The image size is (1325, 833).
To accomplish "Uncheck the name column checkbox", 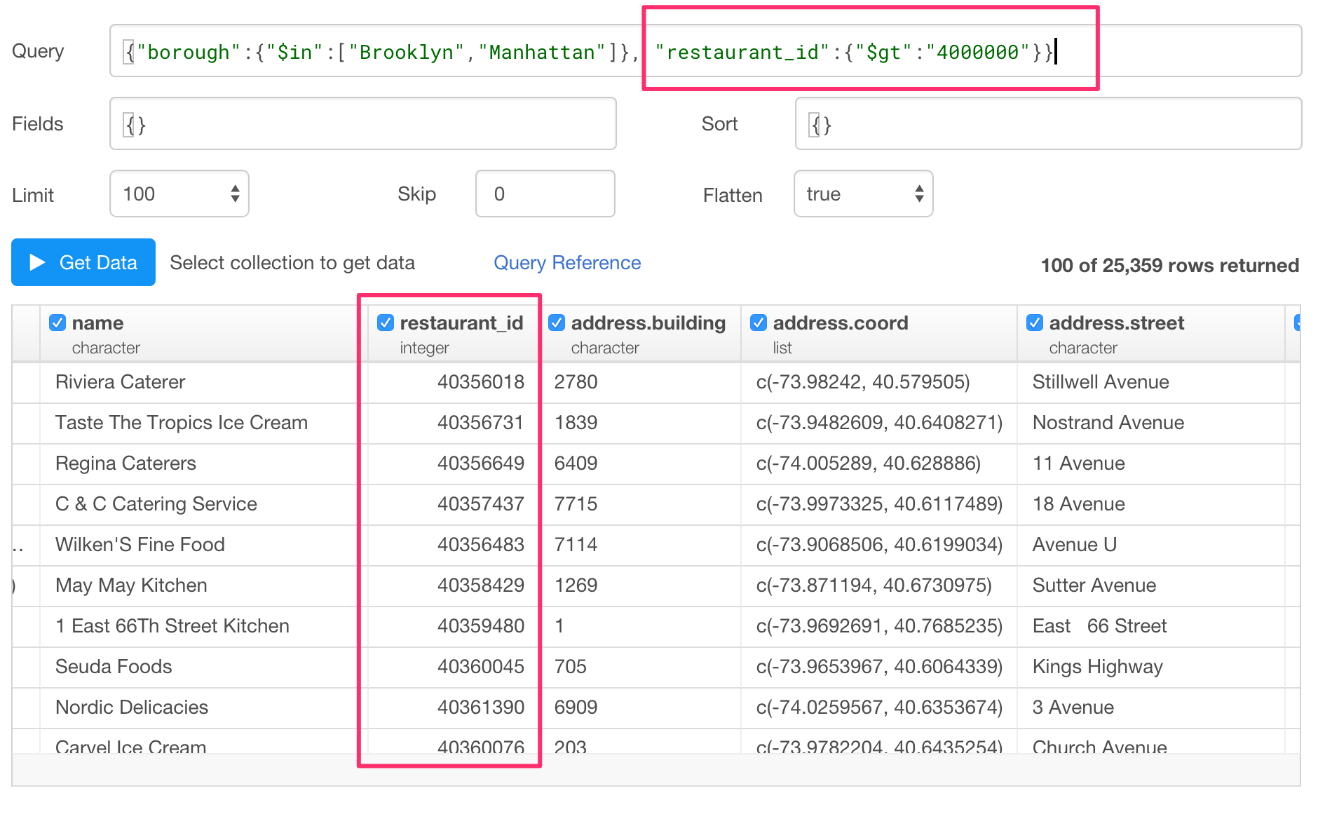I will click(x=57, y=323).
